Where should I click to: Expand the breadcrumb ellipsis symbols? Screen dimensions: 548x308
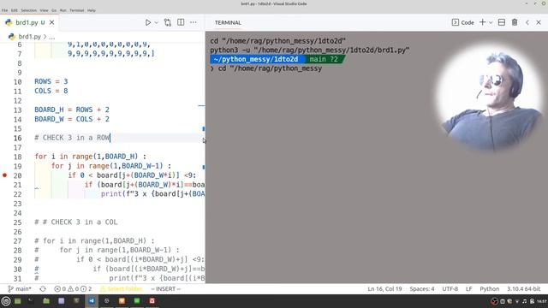pyautogui.click(x=51, y=37)
